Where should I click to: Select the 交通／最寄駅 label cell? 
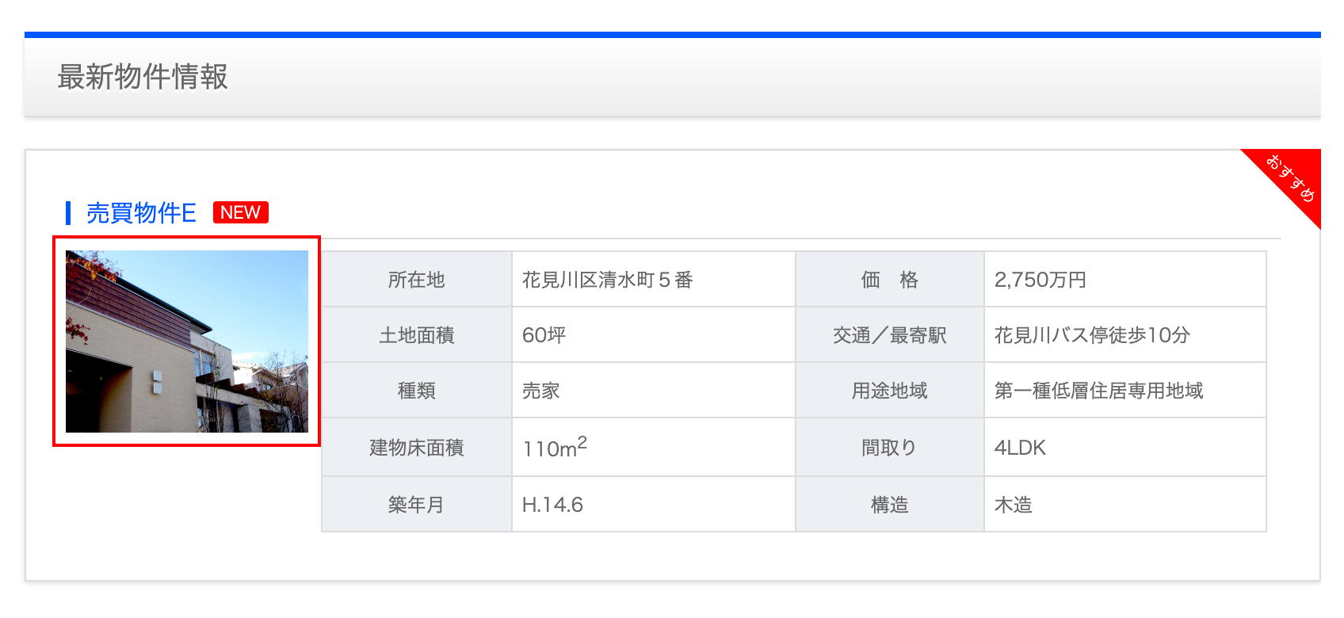click(x=890, y=335)
